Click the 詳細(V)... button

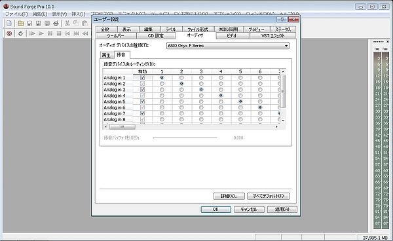(229, 196)
